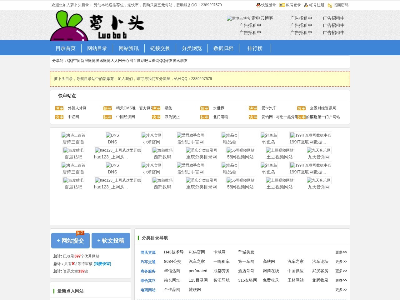Click the orange 快审 badge beside 外贸人才网
Screen dimensions: 400x300
click(59, 108)
